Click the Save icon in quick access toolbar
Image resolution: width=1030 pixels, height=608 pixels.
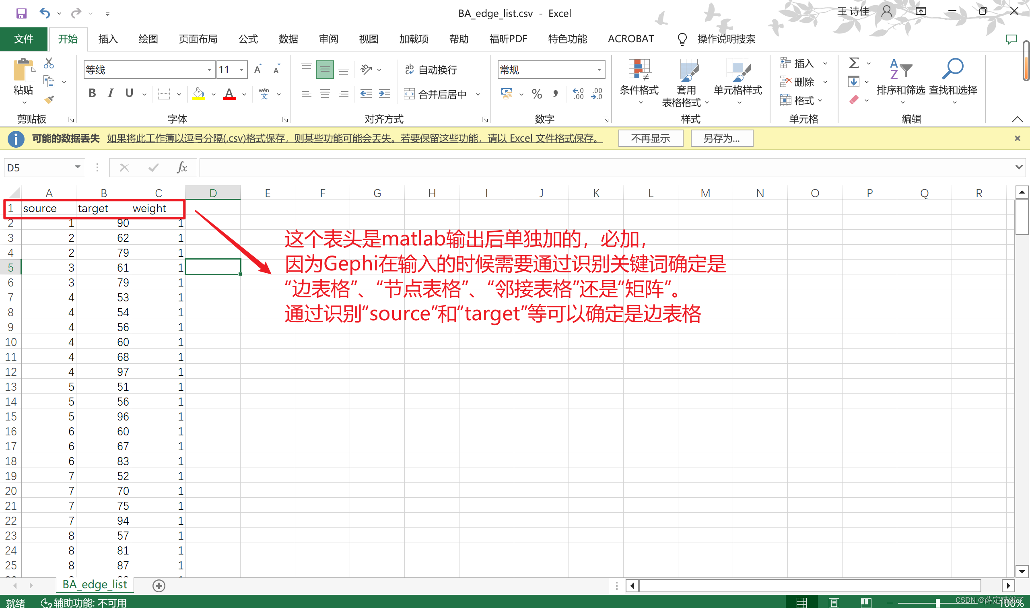click(21, 13)
